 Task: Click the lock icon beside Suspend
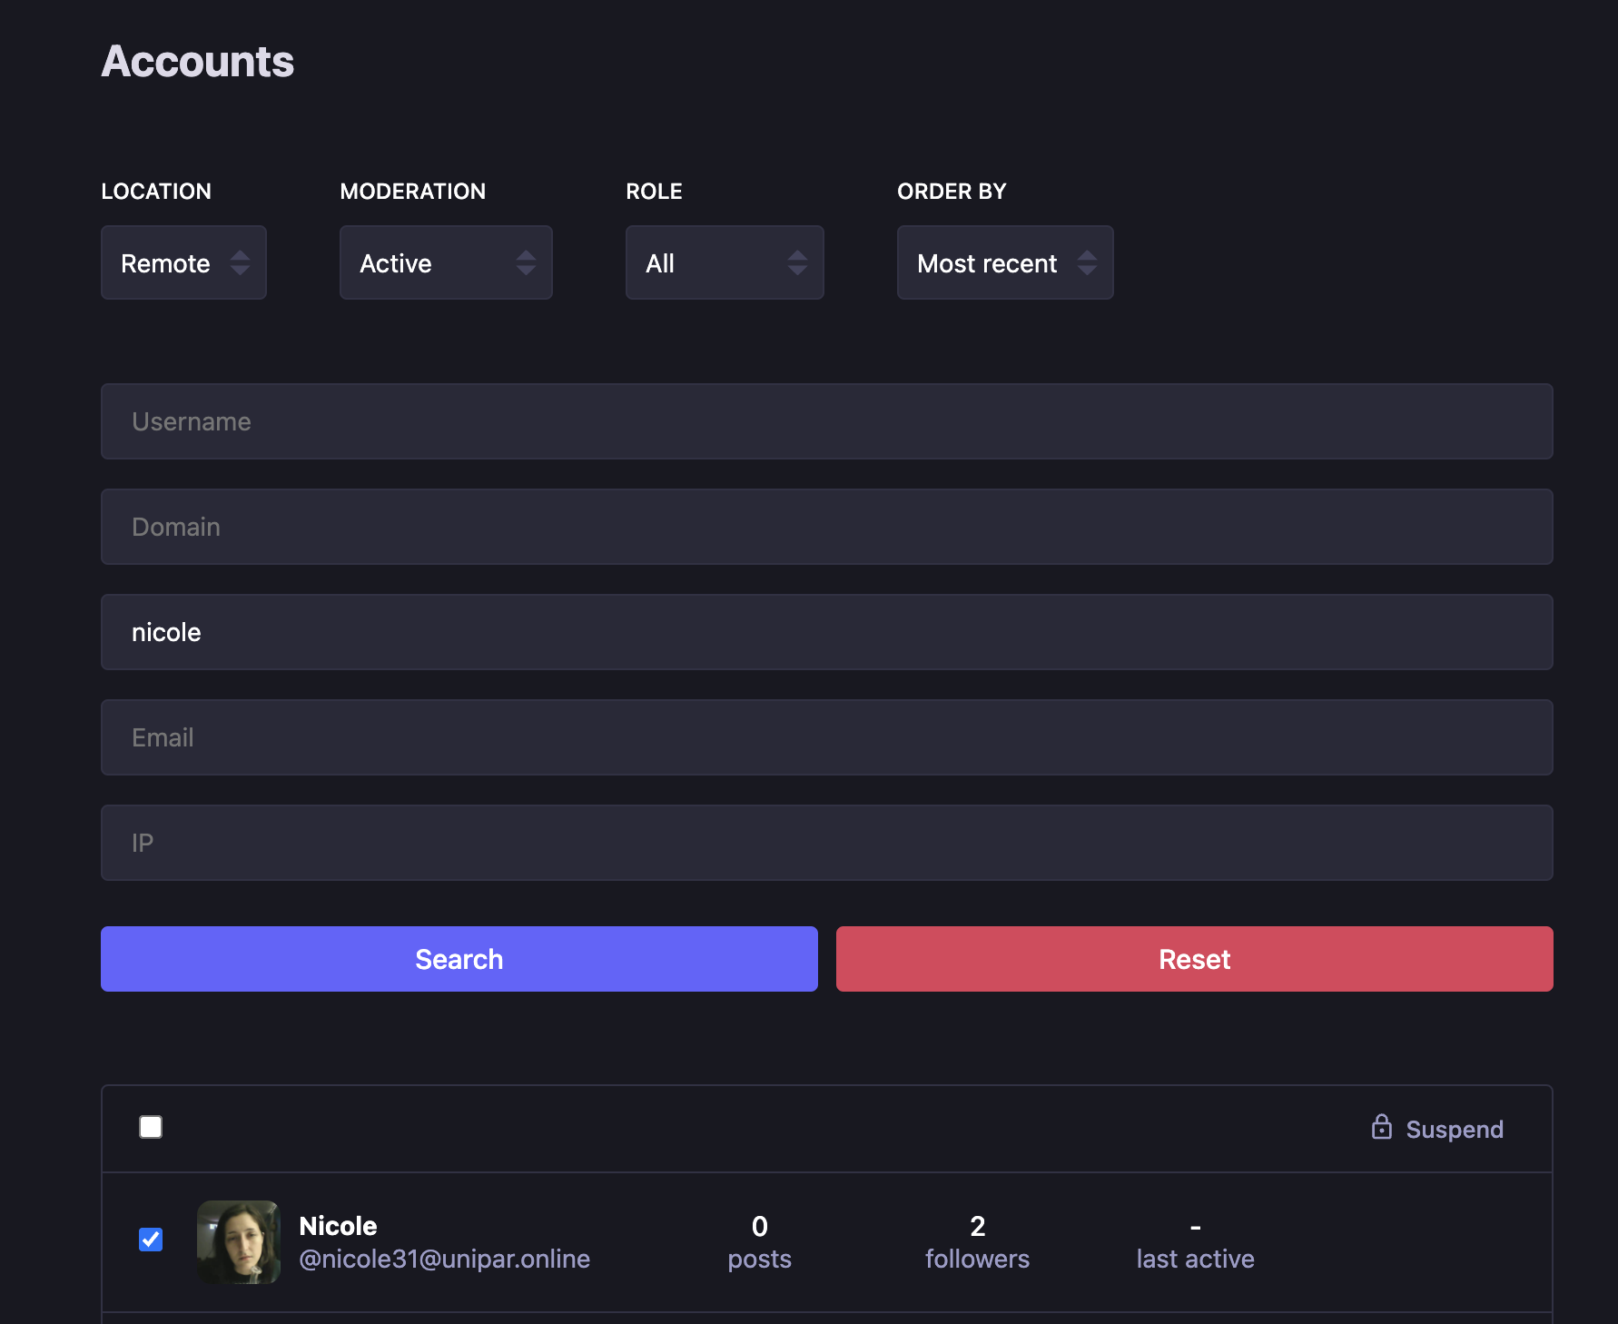pyautogui.click(x=1381, y=1127)
